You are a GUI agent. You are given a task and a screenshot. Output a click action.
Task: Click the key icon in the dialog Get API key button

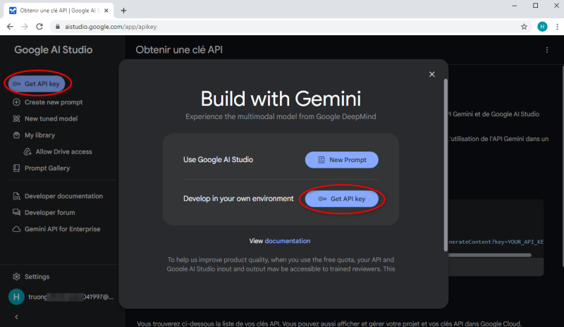pos(322,199)
